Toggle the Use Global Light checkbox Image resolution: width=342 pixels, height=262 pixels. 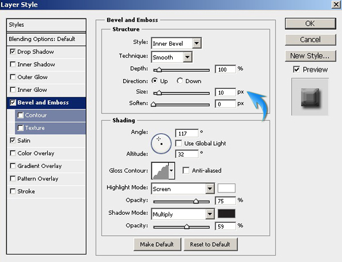tap(178, 143)
